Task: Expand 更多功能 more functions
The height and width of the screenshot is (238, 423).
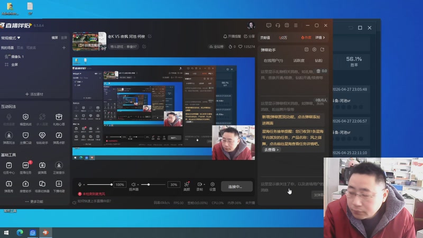Action: pos(34,202)
